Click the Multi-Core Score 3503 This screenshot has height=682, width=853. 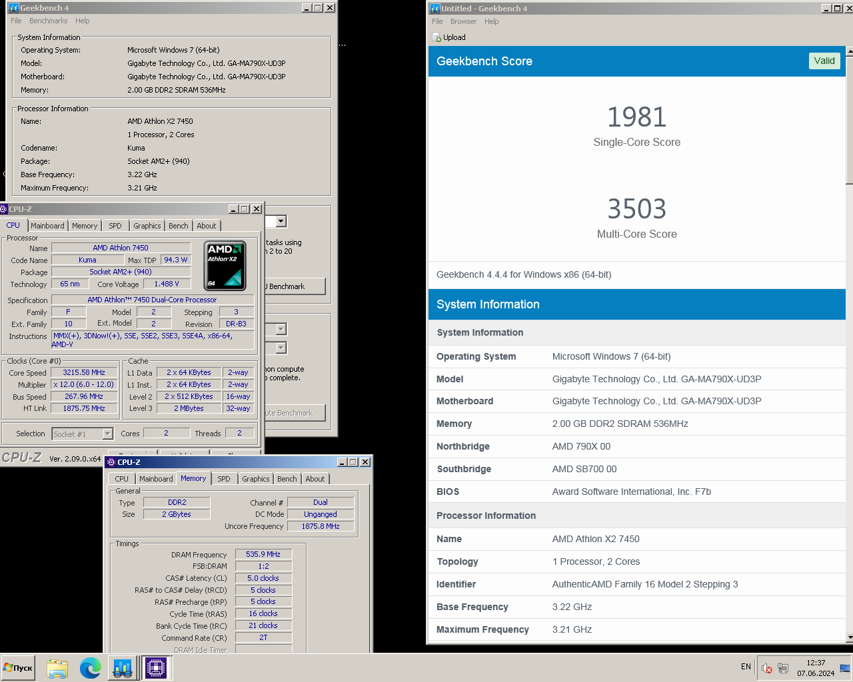click(x=636, y=209)
